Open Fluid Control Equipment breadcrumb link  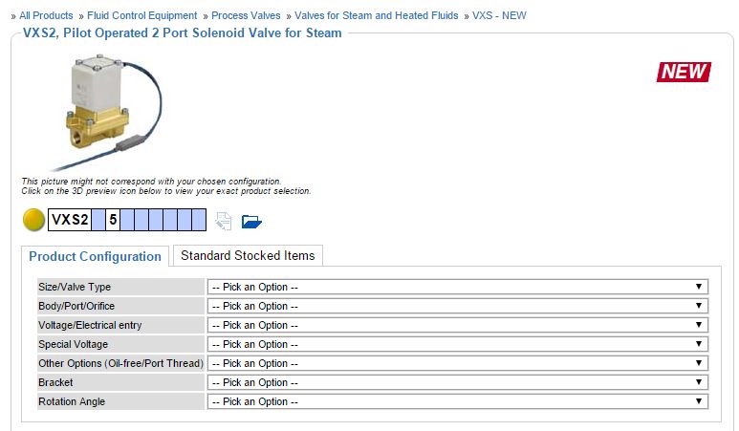141,15
